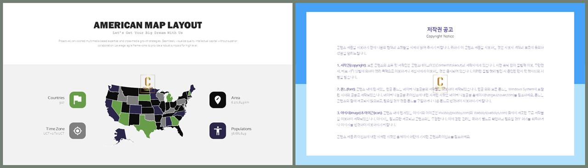Select the AMERICAN MAP LAYOUT title
Screen dimensions: 588x168
point(148,25)
